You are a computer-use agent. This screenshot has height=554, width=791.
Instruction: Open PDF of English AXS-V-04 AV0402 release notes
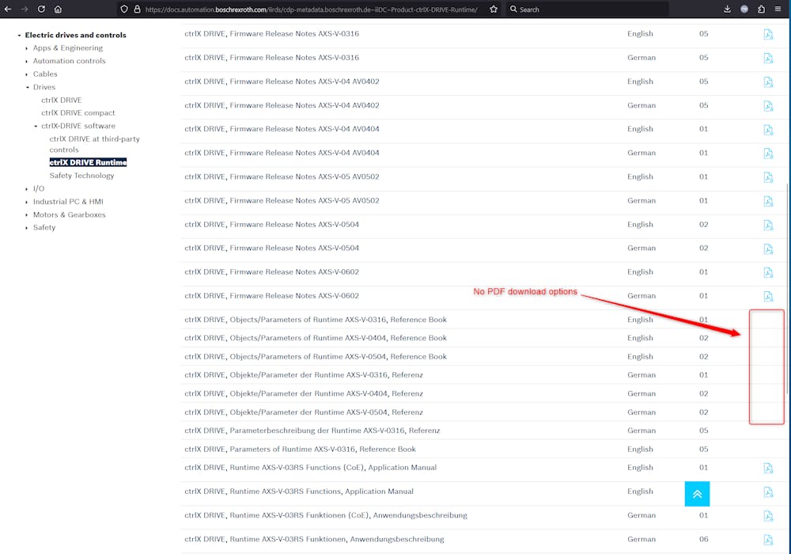pyautogui.click(x=767, y=82)
